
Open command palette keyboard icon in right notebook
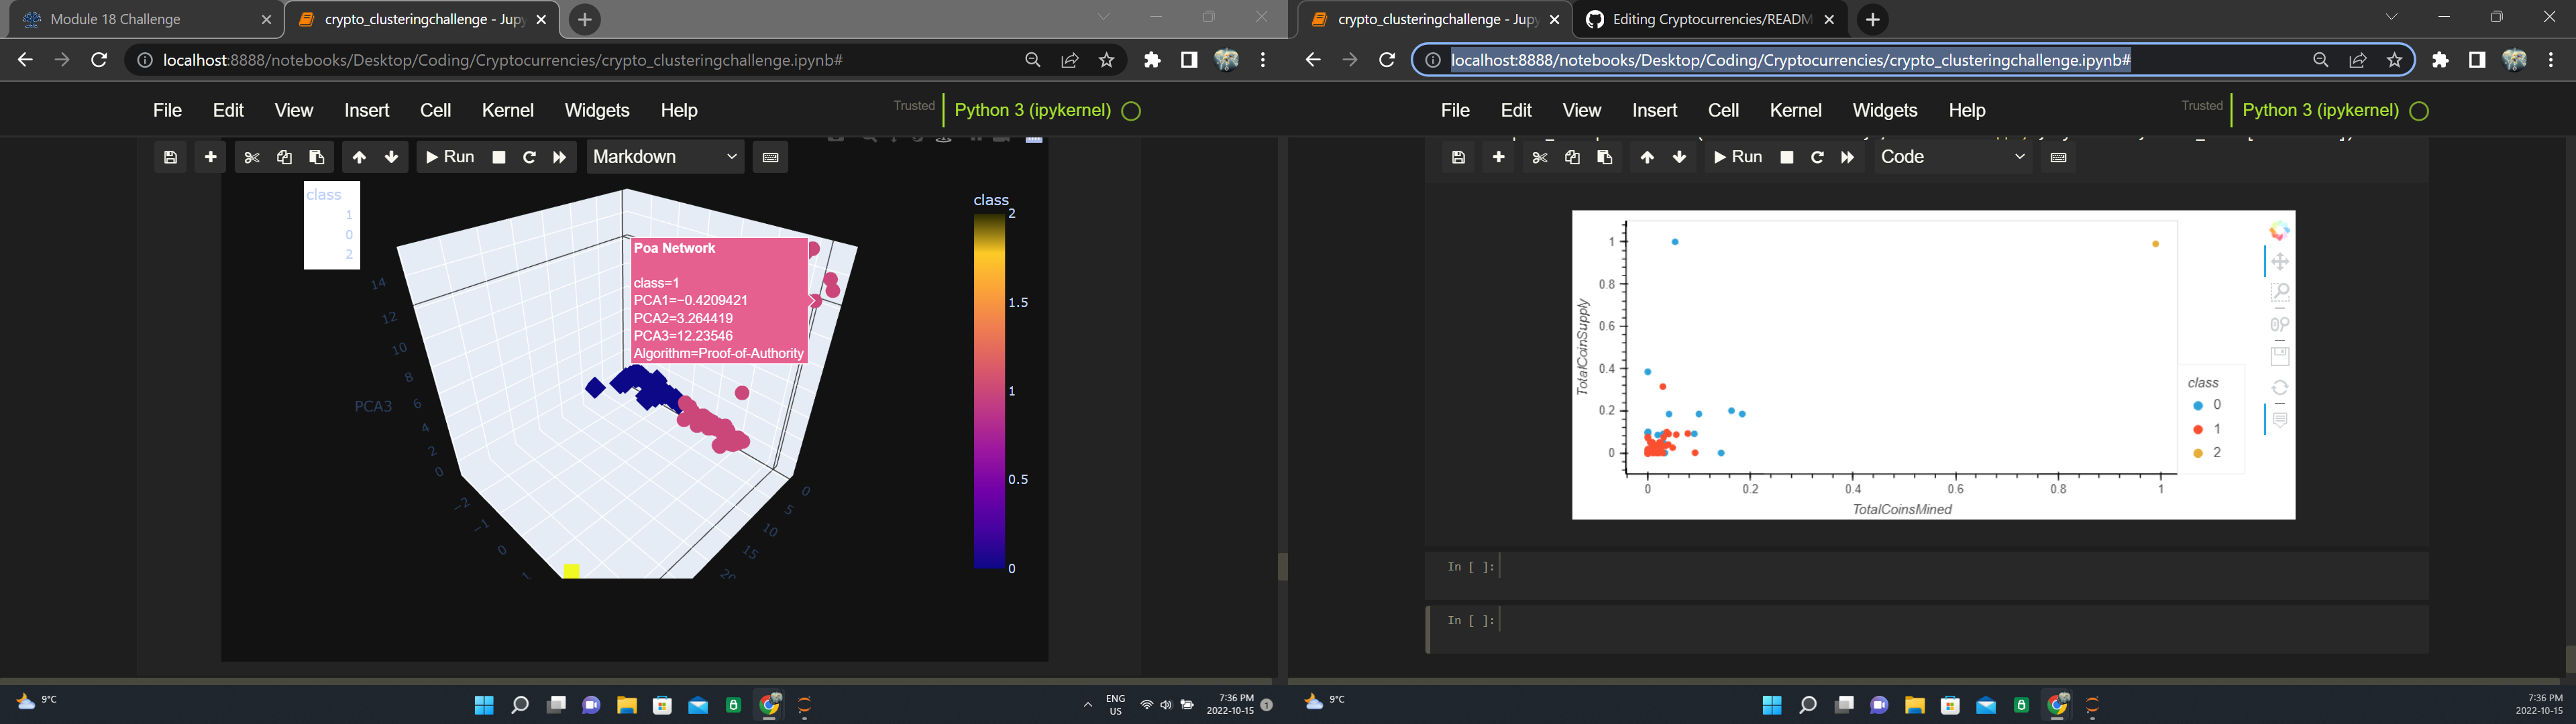click(2058, 157)
